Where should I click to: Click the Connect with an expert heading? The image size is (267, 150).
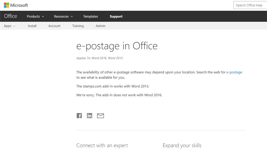tap(102, 145)
